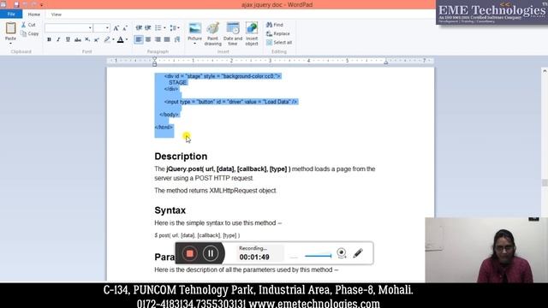
Task: Toggle bold formatting
Action: [x=49, y=40]
